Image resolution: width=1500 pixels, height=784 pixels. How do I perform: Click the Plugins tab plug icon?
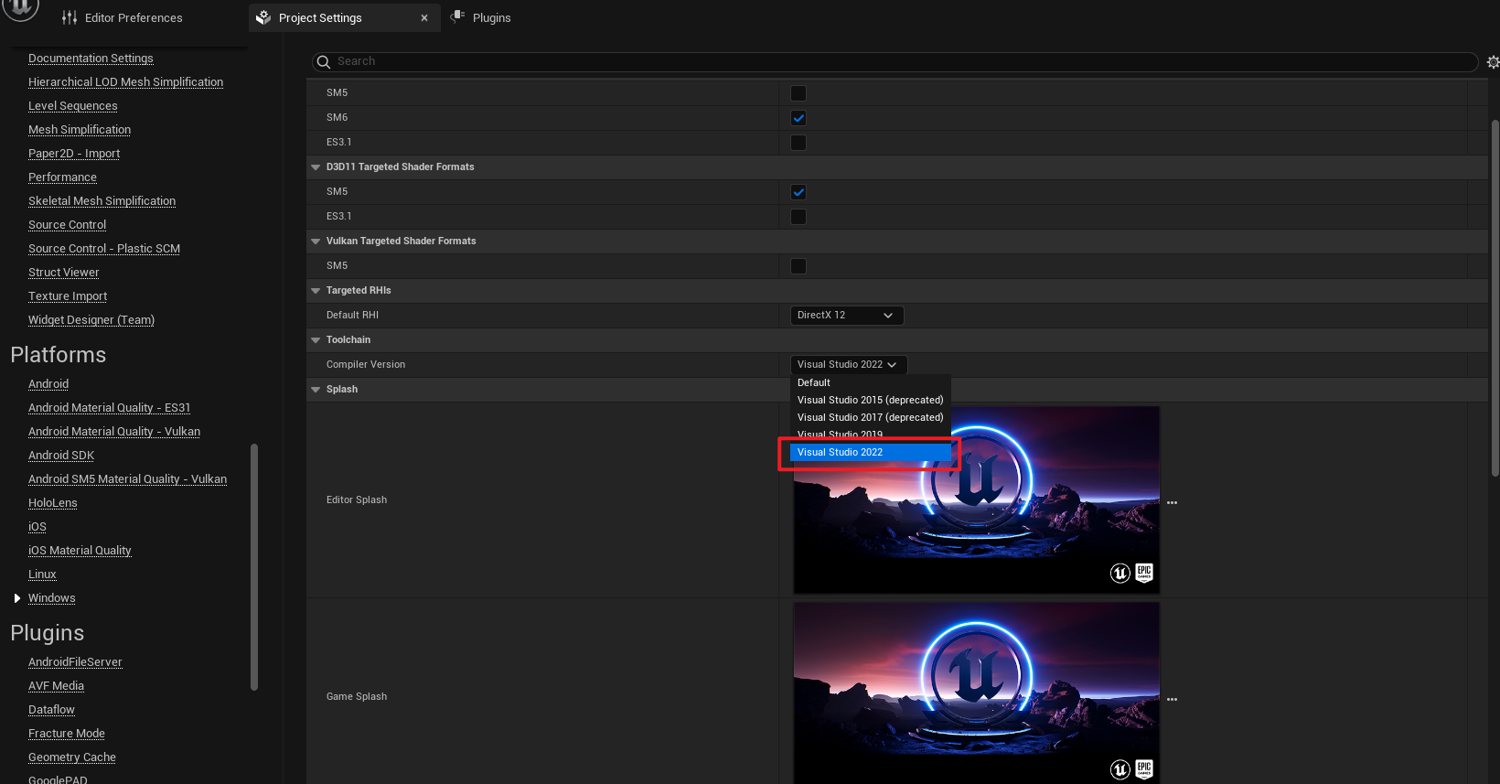click(458, 17)
